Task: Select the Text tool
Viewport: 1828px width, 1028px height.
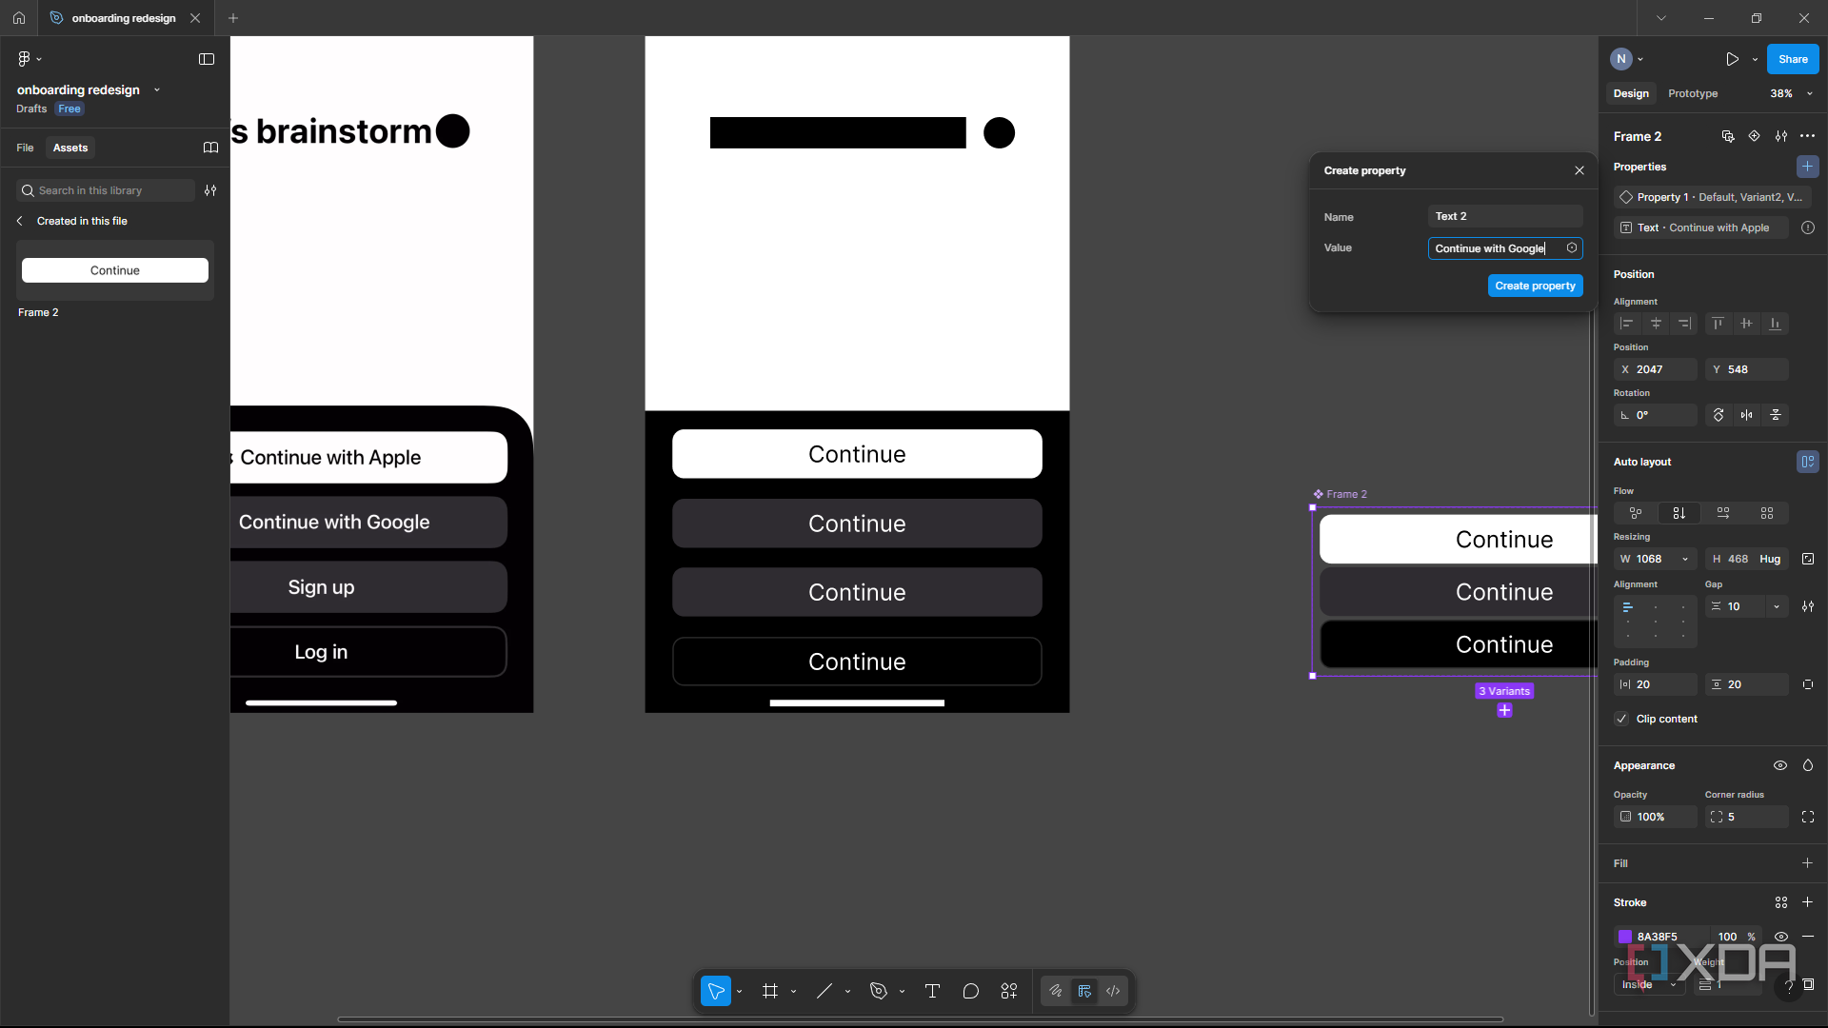Action: tap(932, 991)
